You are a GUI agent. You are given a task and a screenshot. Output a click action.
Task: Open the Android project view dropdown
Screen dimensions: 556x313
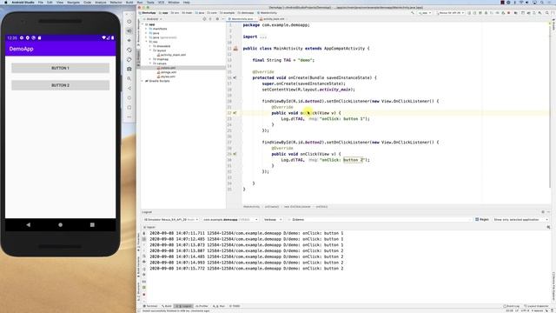pyautogui.click(x=153, y=19)
